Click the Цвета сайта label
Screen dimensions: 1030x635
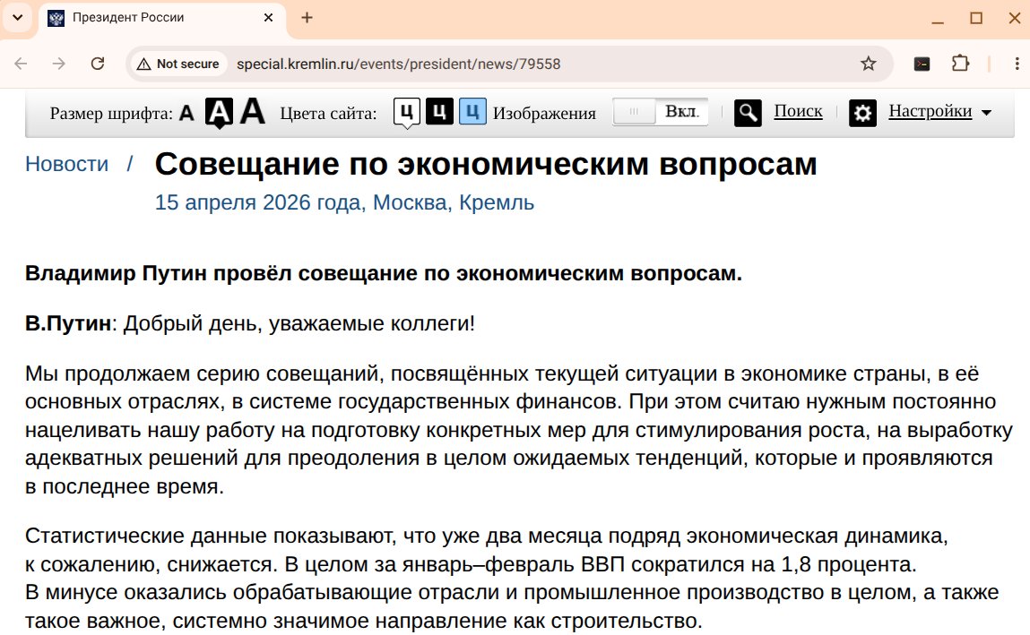pos(328,114)
